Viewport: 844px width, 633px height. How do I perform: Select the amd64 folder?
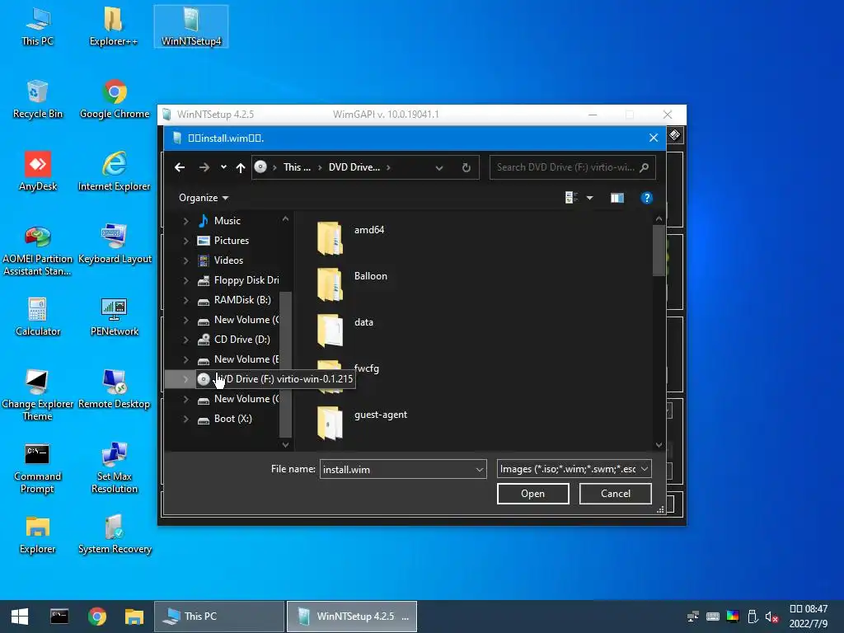point(351,237)
